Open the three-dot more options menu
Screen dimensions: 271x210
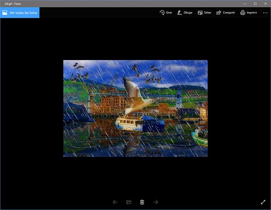click(265, 13)
